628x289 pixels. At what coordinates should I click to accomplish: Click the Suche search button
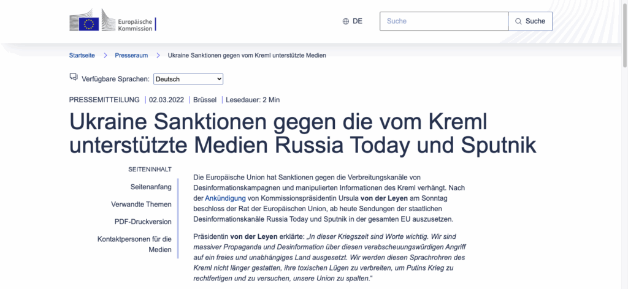(530, 21)
